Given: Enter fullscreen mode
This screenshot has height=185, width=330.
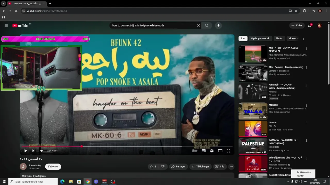Looking at the screenshot, I should coord(228,151).
